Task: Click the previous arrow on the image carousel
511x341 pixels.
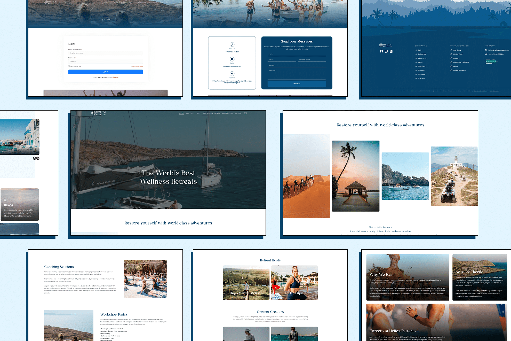Action: 34,158
